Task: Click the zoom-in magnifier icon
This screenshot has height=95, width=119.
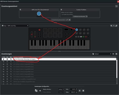Action: point(111,26)
